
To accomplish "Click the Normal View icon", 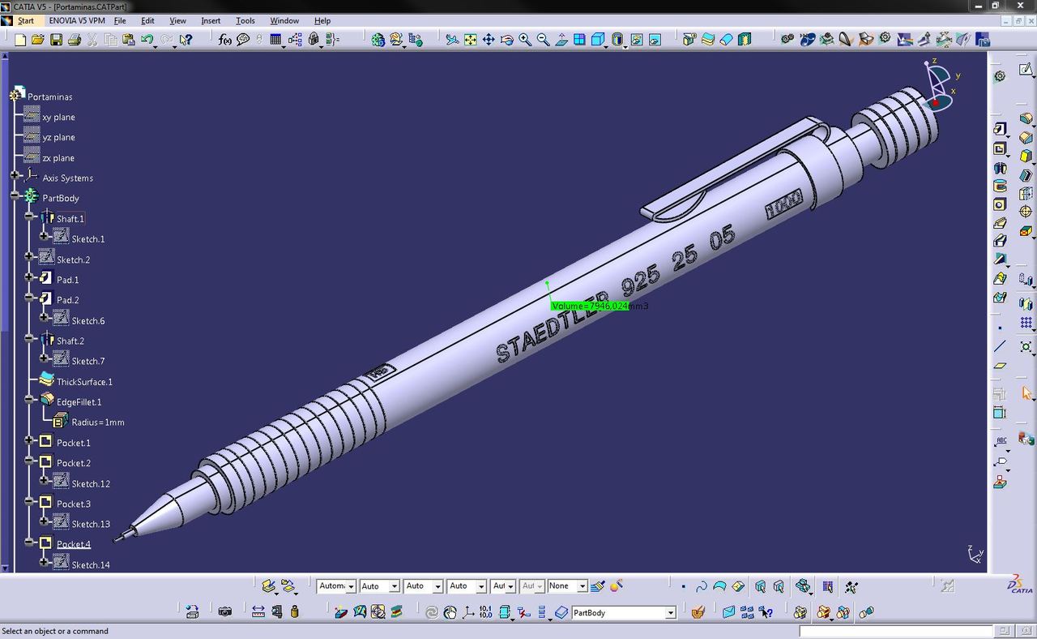I will (x=561, y=39).
